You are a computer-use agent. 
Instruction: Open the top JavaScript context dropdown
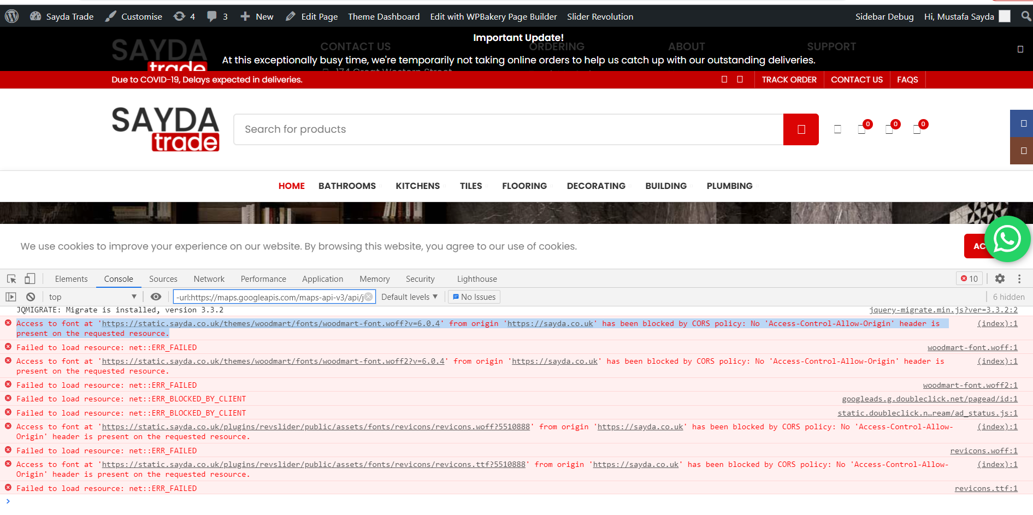click(92, 297)
